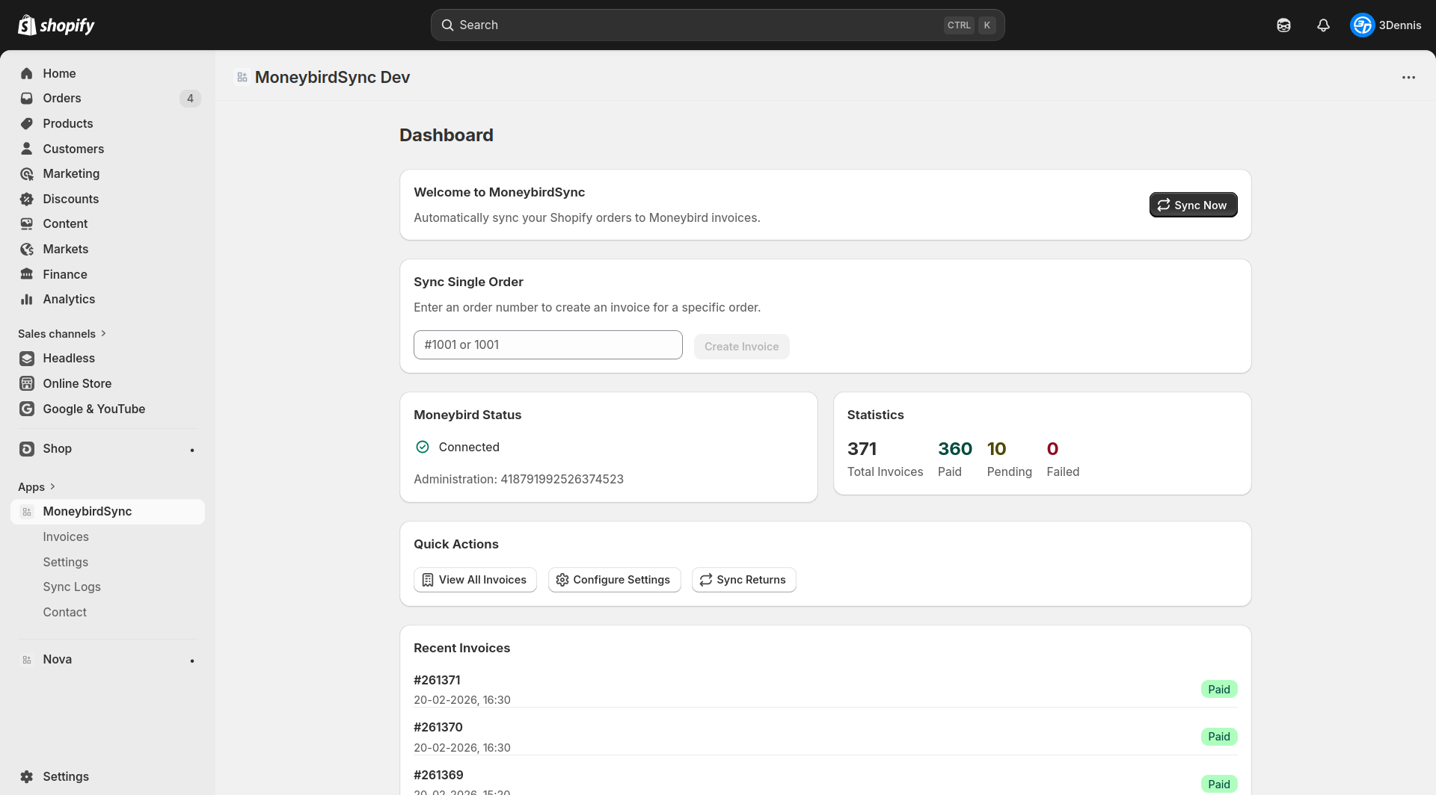Select the Orders sidebar icon

[27, 98]
